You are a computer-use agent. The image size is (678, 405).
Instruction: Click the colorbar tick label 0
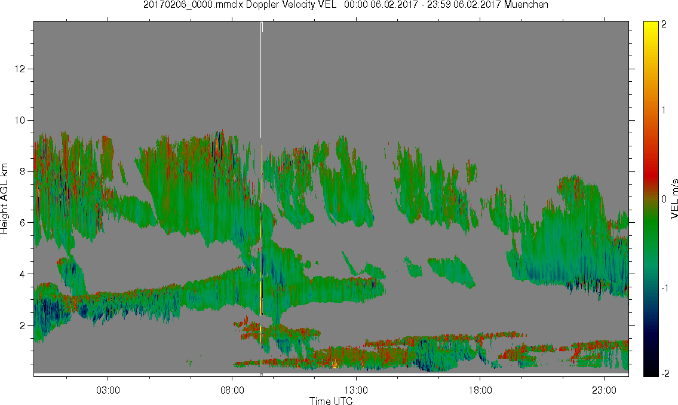664,200
